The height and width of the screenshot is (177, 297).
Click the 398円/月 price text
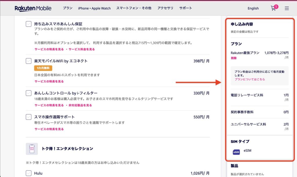coord(201,61)
